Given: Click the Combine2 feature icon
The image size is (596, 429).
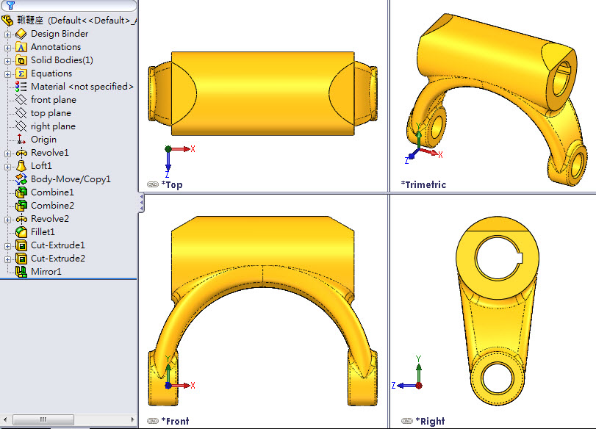Looking at the screenshot, I should click(x=21, y=206).
